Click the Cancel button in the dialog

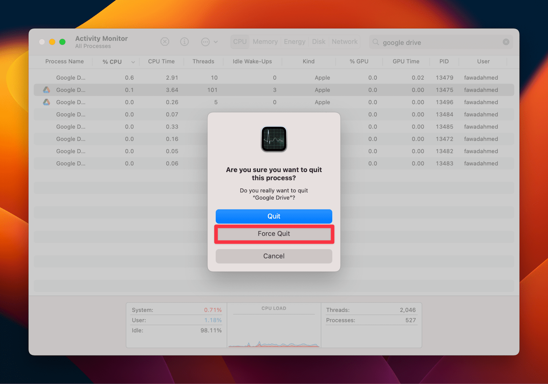(274, 256)
